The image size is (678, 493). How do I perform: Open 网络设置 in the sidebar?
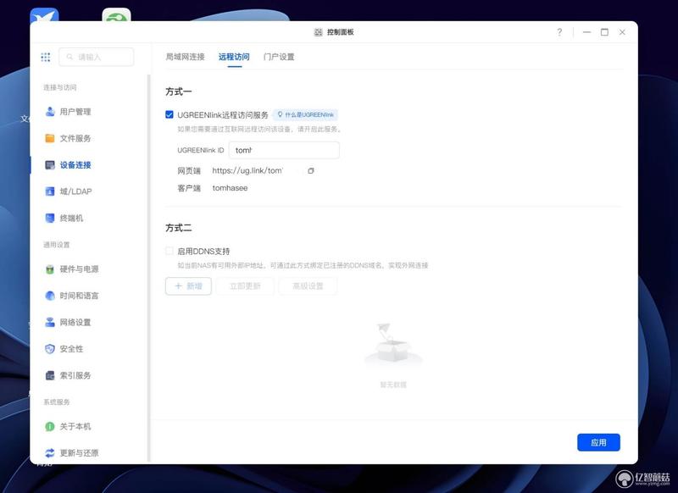pos(68,323)
